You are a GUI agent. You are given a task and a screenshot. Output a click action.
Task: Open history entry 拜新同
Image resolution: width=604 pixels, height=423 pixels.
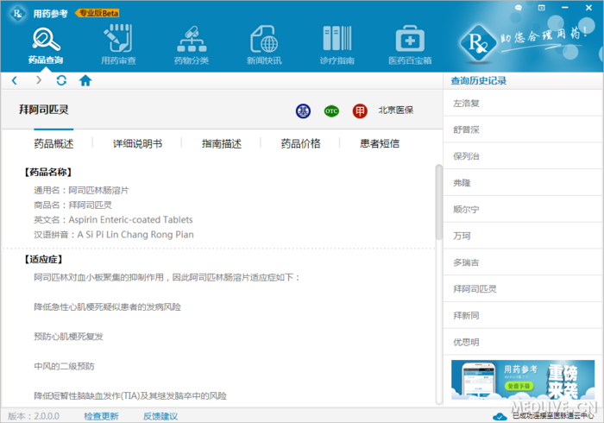coord(523,315)
